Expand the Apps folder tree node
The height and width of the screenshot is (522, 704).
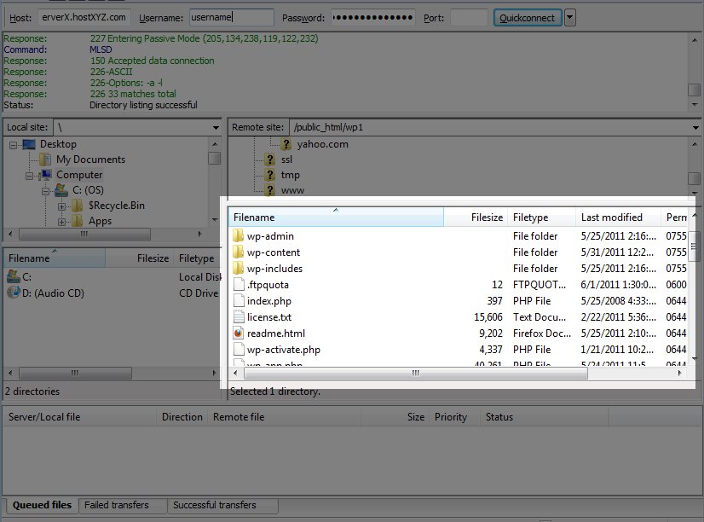tap(62, 221)
